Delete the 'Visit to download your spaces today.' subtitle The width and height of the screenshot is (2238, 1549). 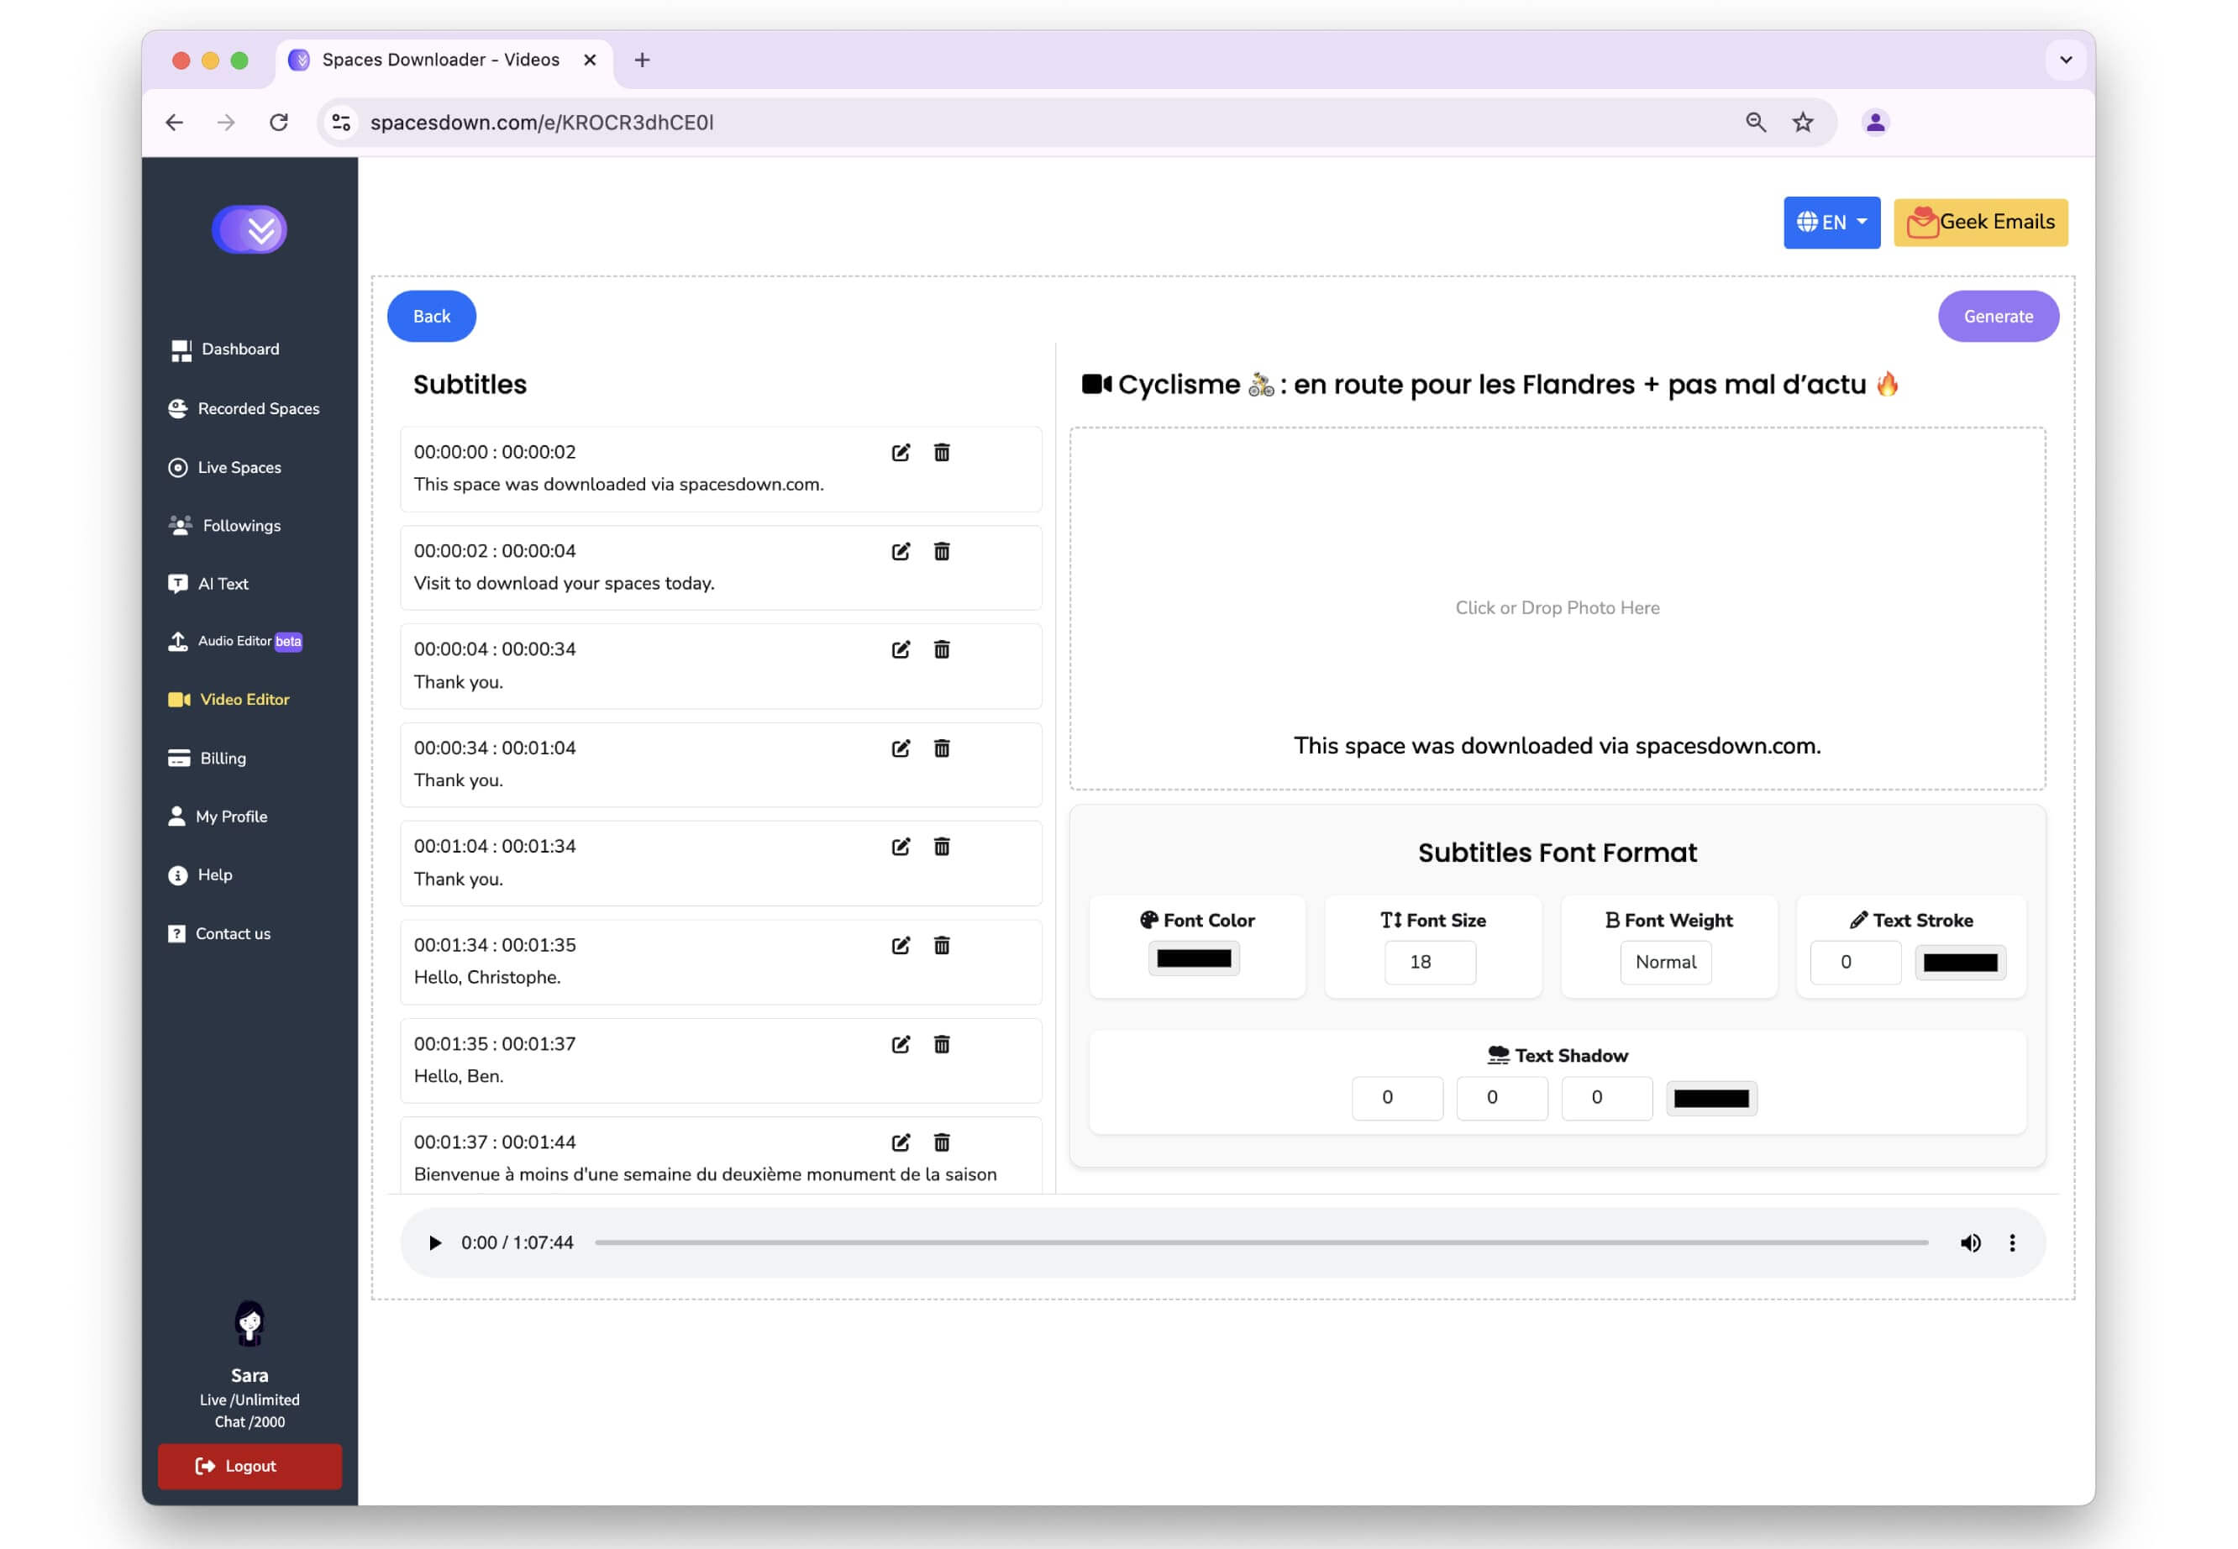tap(942, 551)
